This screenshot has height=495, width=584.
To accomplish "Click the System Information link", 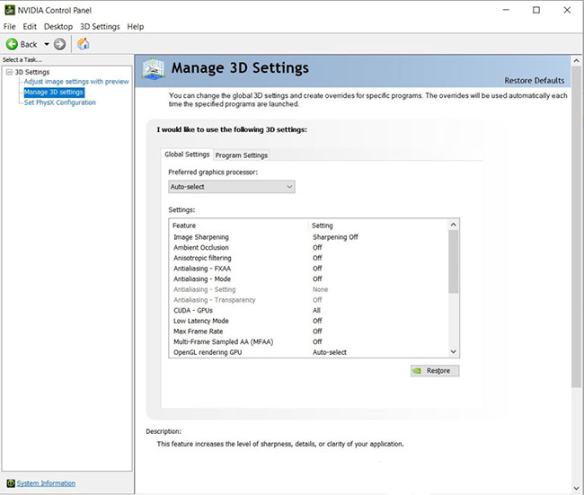I will point(46,483).
